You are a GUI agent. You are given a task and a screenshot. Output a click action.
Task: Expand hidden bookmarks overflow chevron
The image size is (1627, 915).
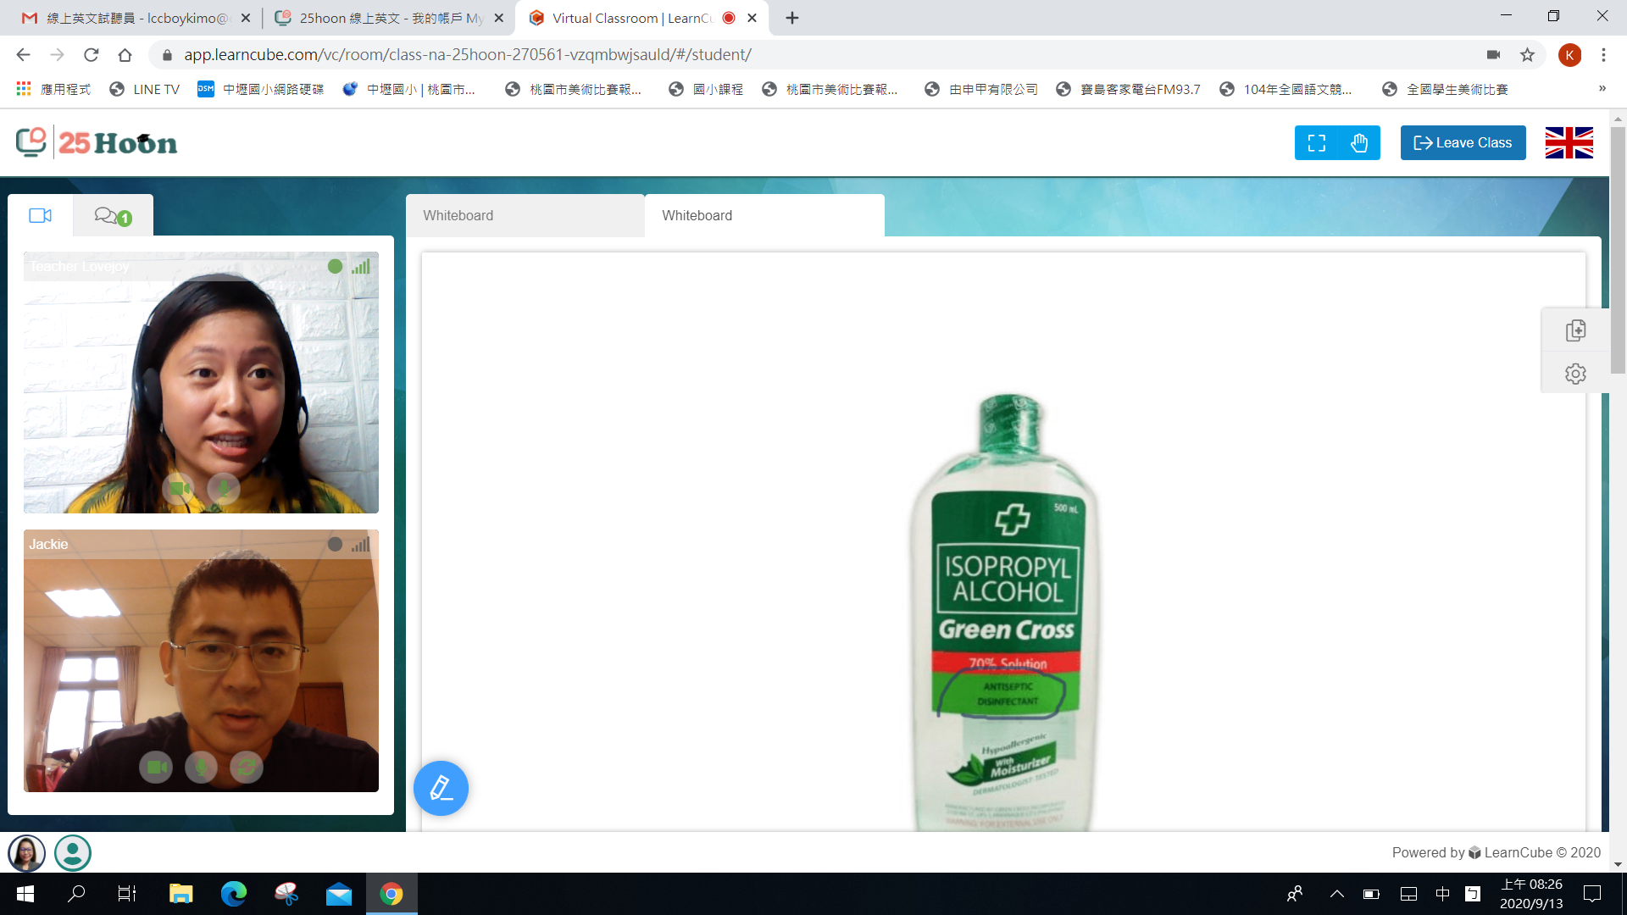point(1602,88)
